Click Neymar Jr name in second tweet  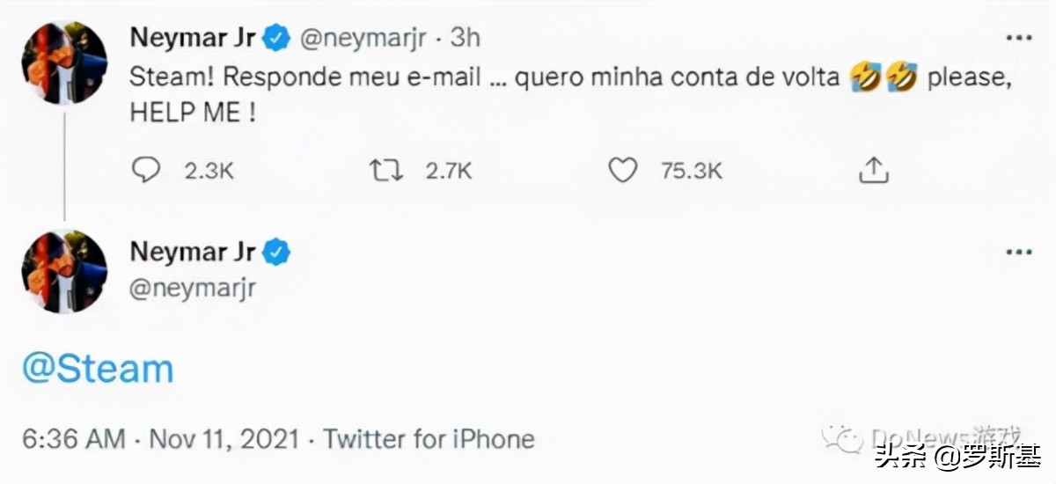[193, 253]
